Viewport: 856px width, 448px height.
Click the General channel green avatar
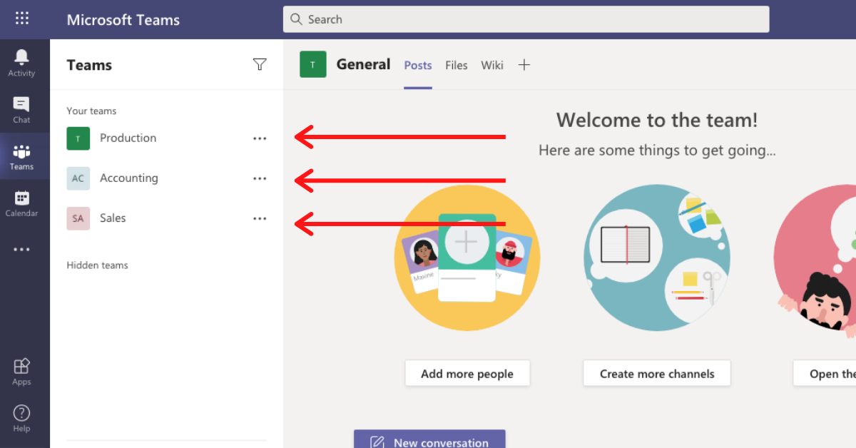click(x=313, y=64)
